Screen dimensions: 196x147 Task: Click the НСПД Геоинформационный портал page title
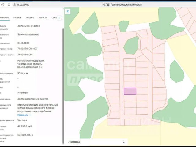point(122,5)
